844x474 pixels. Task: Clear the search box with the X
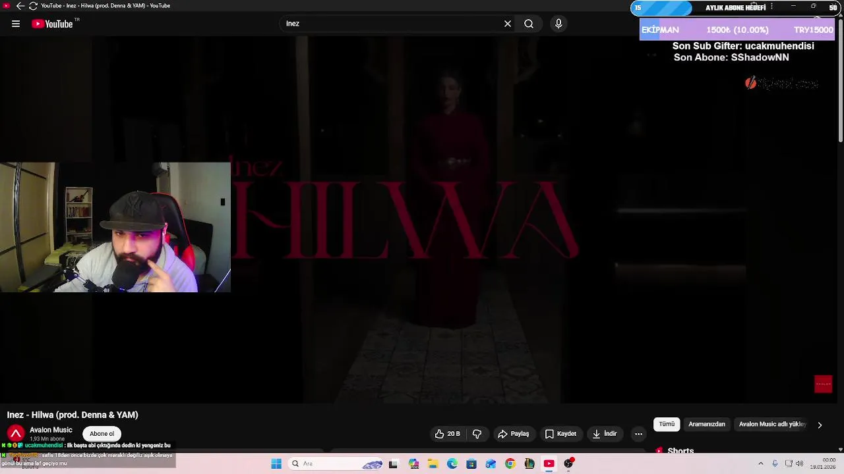[508, 24]
